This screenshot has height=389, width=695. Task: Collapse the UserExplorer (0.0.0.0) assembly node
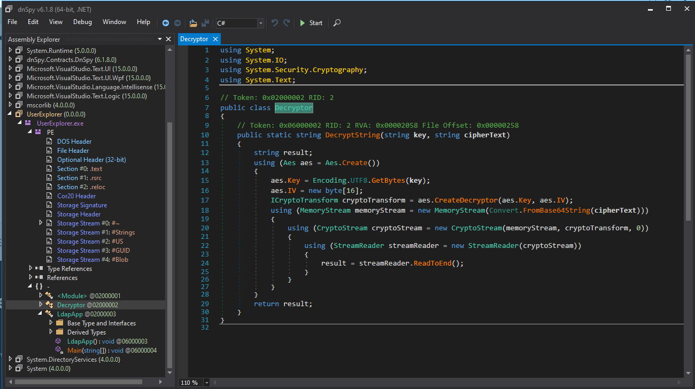10,114
